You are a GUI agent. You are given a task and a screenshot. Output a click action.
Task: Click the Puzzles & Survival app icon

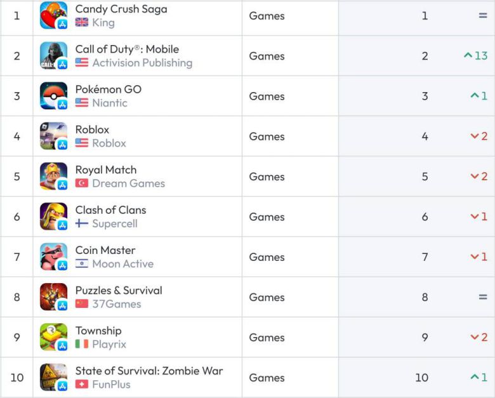coord(53,297)
